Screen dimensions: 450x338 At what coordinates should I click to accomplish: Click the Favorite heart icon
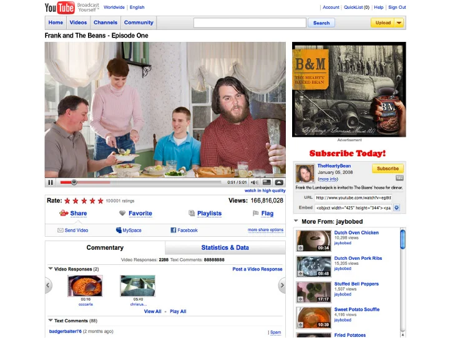[122, 213]
